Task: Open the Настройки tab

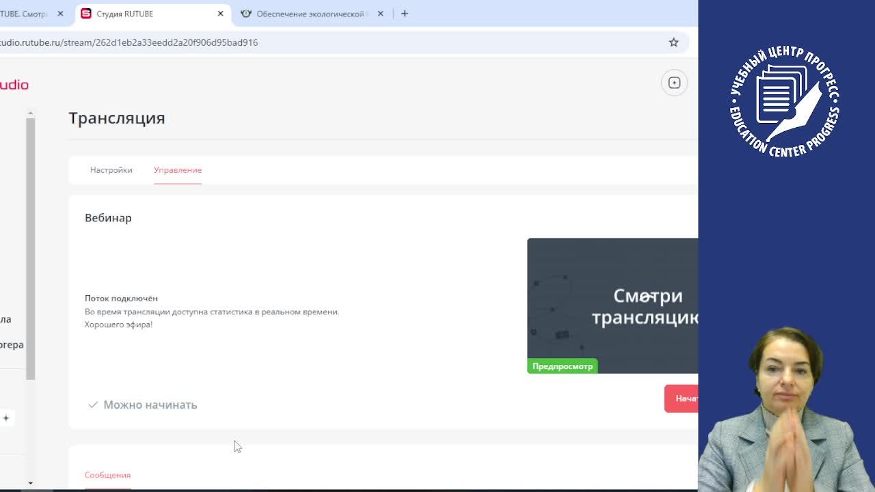Action: tap(111, 170)
